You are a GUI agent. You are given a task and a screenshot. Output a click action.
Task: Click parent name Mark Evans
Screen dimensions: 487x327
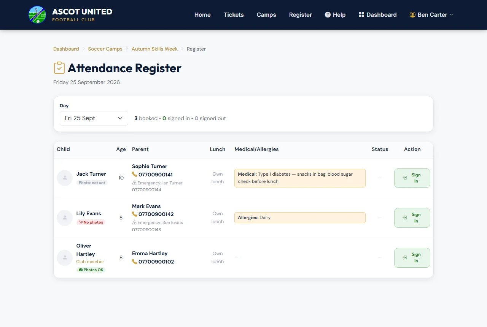pos(146,206)
